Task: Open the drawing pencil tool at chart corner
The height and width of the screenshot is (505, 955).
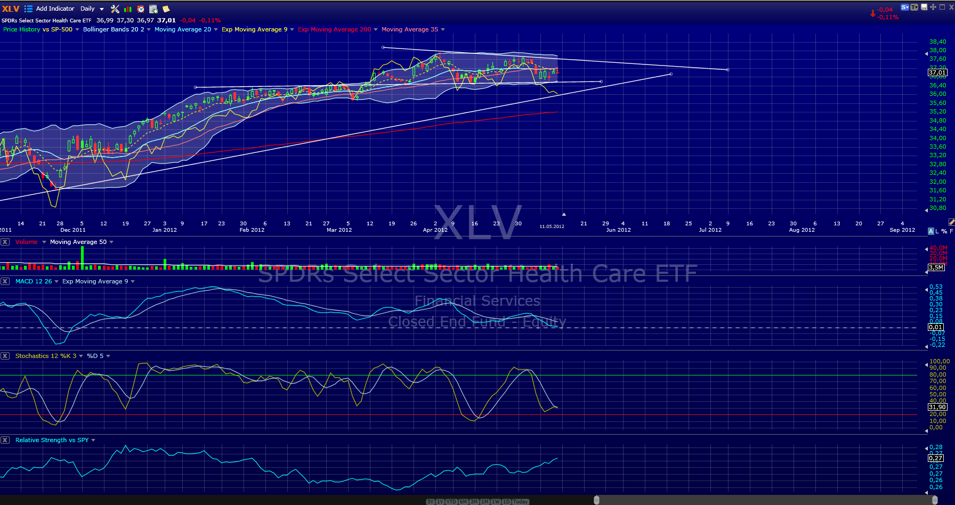Action: pos(951,222)
